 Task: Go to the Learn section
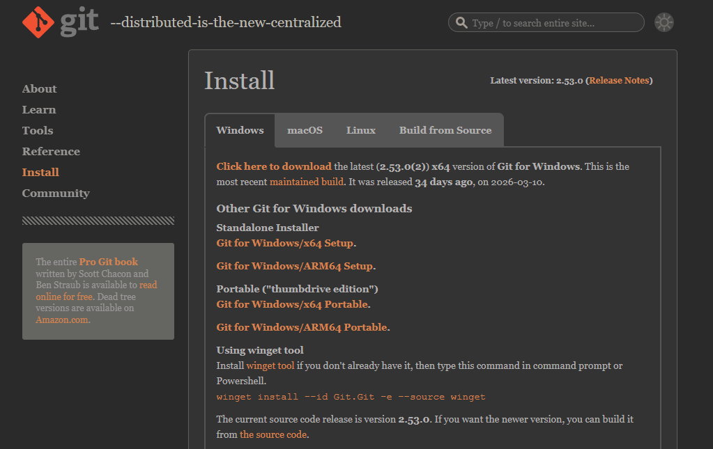38,109
